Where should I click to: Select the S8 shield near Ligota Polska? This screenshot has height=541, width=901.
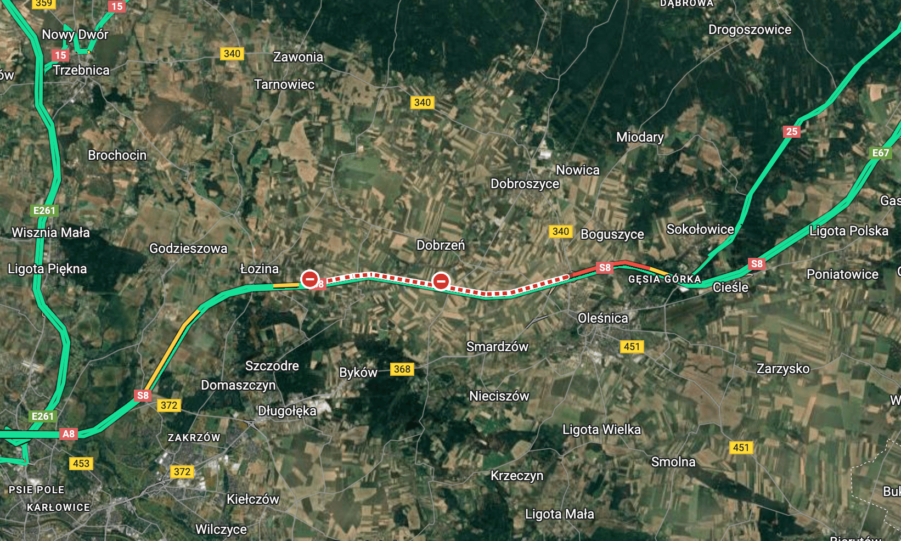coord(757,264)
